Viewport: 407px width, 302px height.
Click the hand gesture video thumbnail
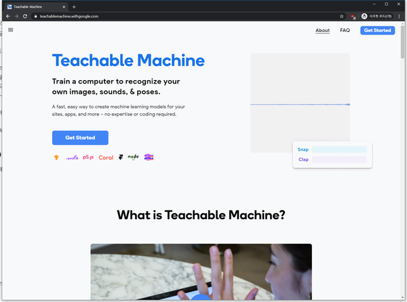pyautogui.click(x=201, y=271)
